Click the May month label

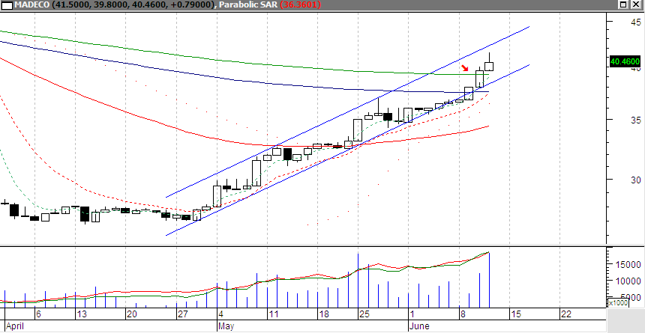[x=226, y=326]
